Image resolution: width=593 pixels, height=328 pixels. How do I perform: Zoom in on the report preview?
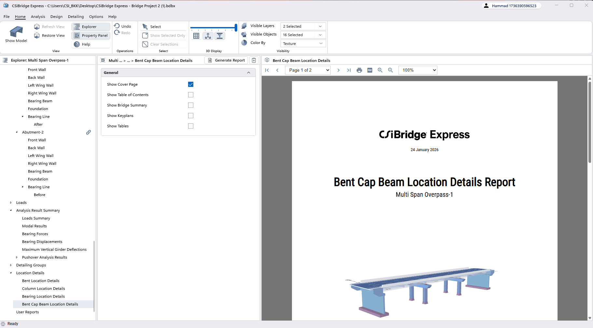[380, 70]
